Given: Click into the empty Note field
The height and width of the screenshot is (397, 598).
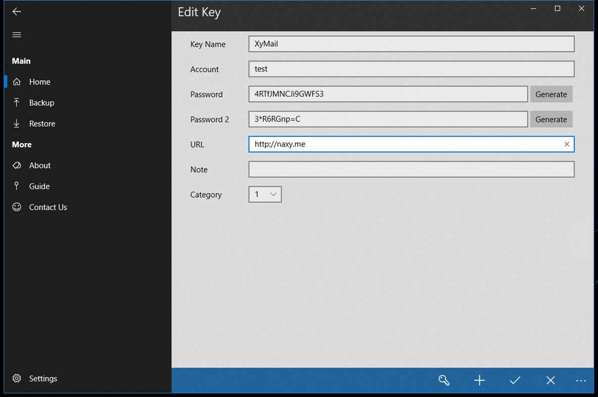Looking at the screenshot, I should (412, 169).
